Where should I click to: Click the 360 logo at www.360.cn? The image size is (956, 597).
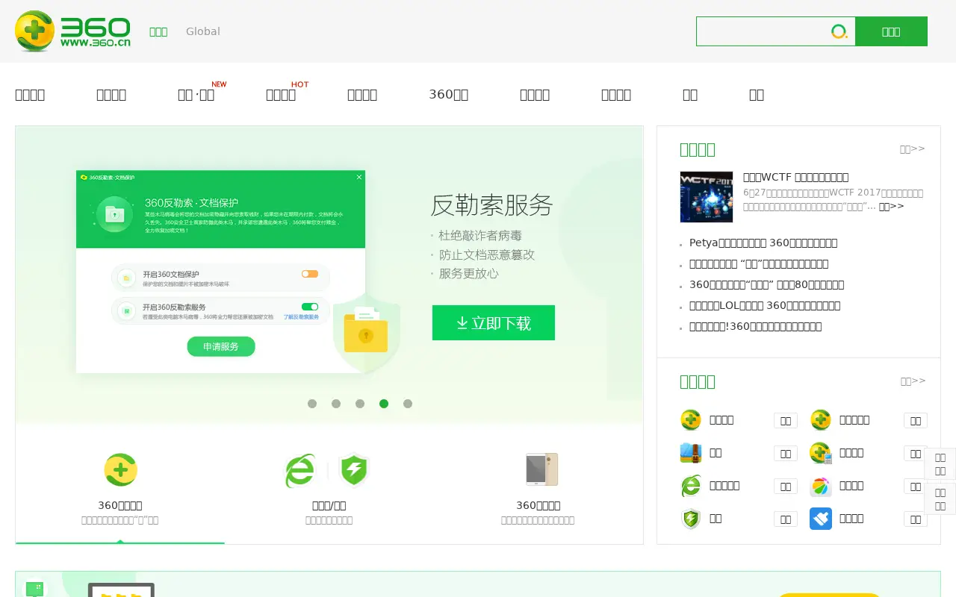(x=72, y=31)
